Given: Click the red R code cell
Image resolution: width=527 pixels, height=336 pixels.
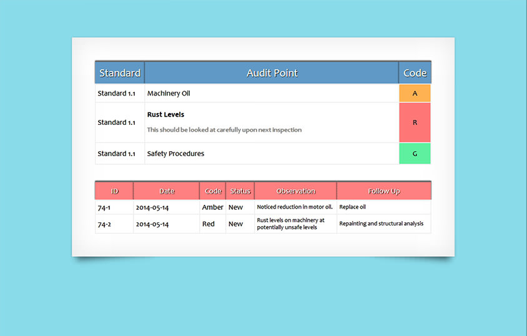Looking at the screenshot, I should (x=415, y=122).
